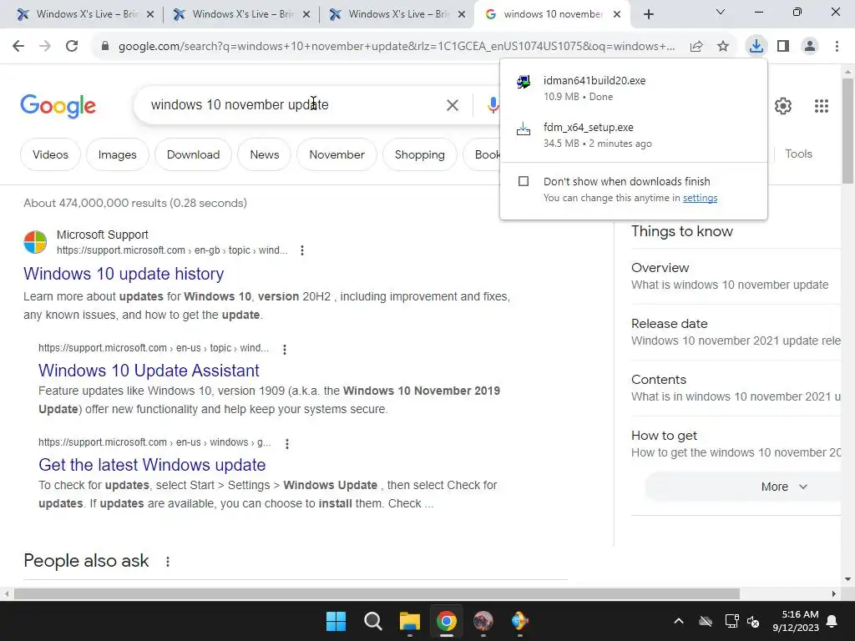Open the Chrome profile avatar
The height and width of the screenshot is (641, 855).
pyautogui.click(x=810, y=47)
